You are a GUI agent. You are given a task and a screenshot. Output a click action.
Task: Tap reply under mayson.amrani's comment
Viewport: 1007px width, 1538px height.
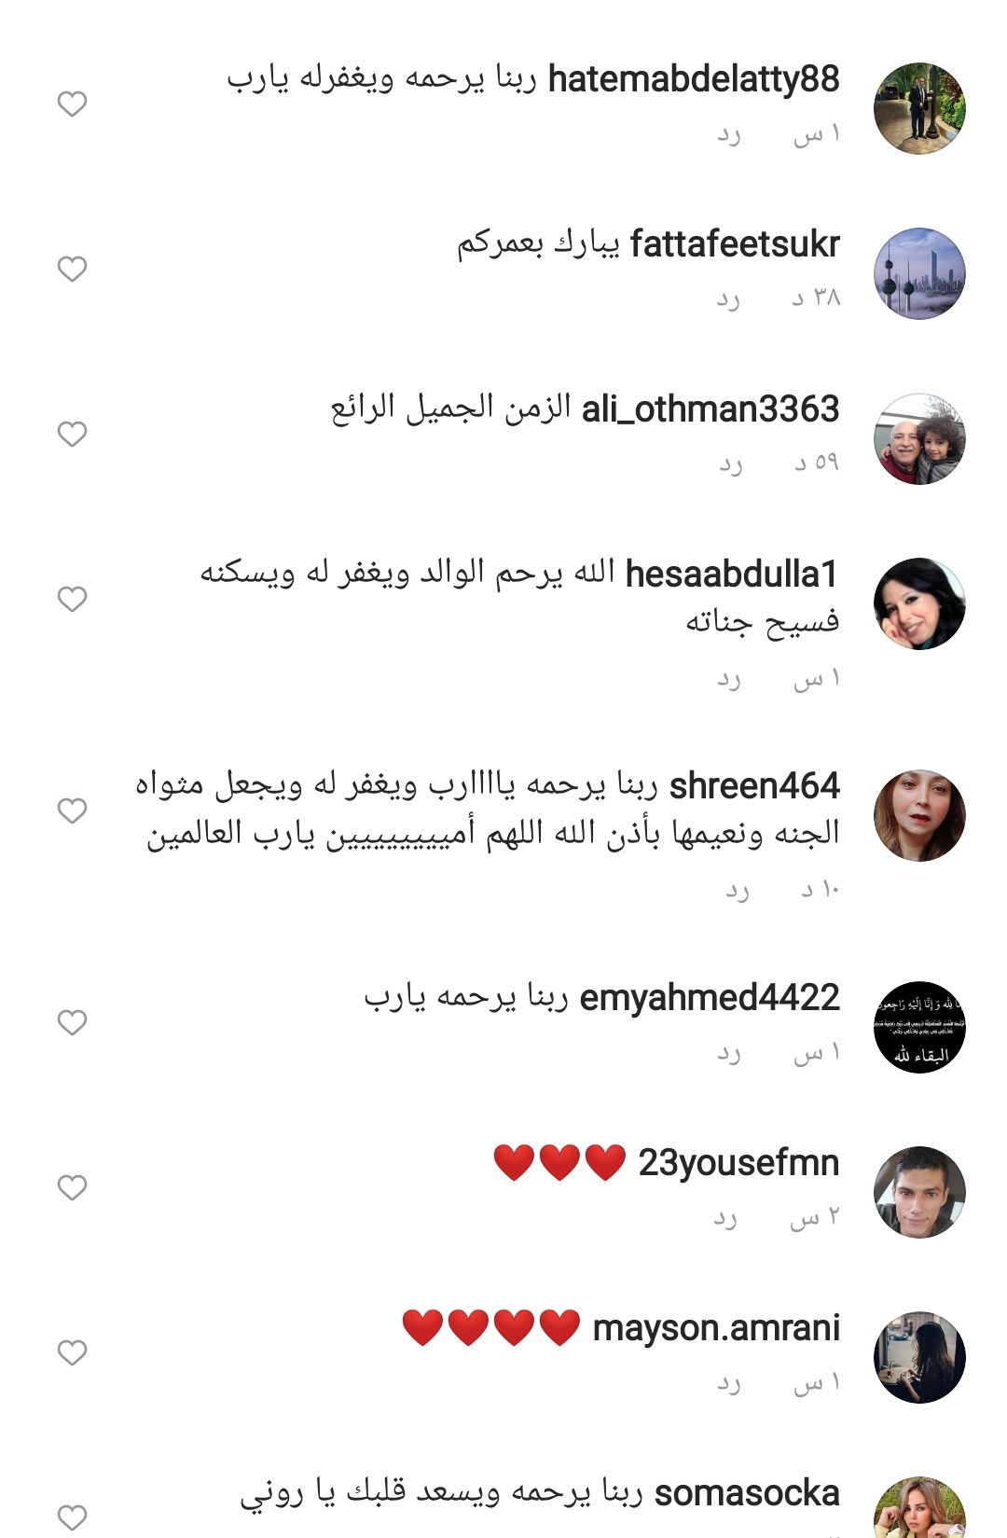click(x=729, y=1384)
